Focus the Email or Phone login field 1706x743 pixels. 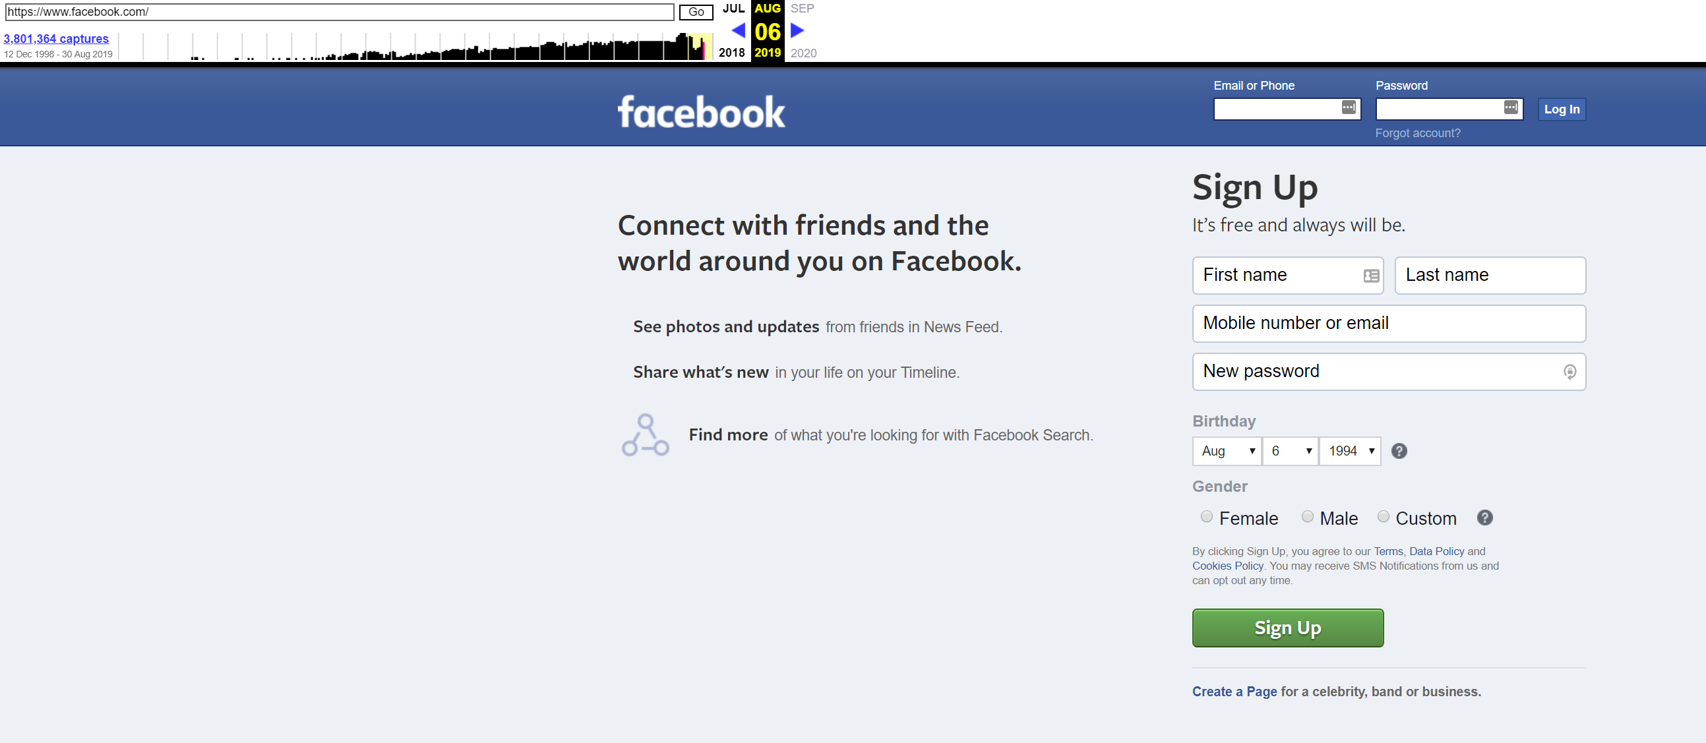1287,109
